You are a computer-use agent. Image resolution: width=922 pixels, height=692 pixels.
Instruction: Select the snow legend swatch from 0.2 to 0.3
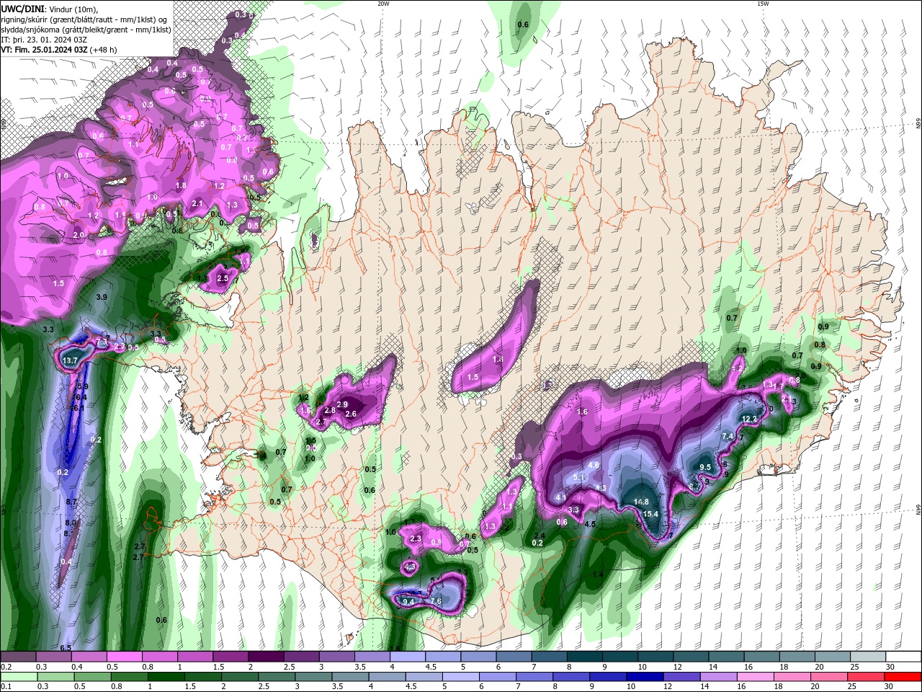tap(18, 657)
